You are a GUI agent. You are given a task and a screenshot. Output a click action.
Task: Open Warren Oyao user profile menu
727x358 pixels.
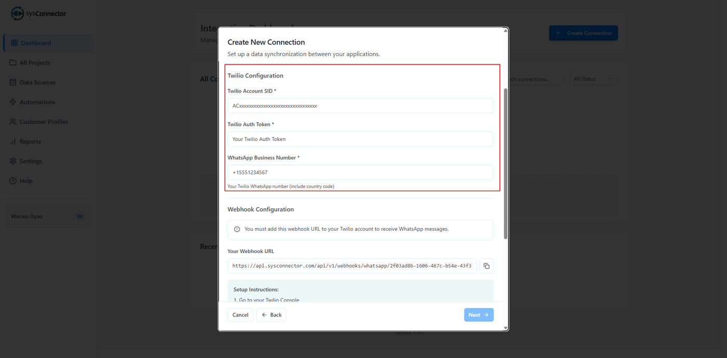[48, 217]
